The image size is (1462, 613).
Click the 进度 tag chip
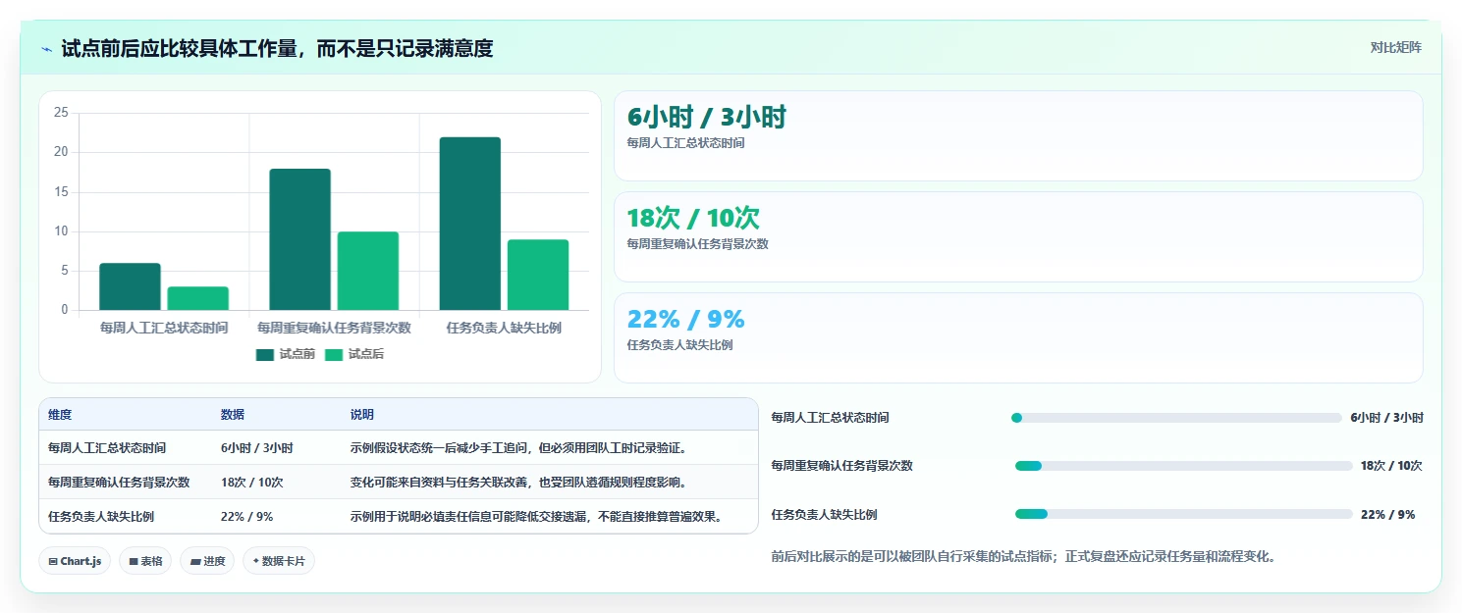coord(207,561)
